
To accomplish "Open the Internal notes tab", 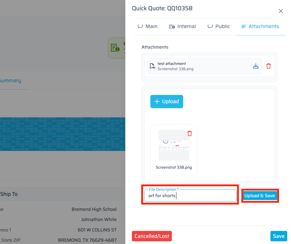I will click(182, 27).
